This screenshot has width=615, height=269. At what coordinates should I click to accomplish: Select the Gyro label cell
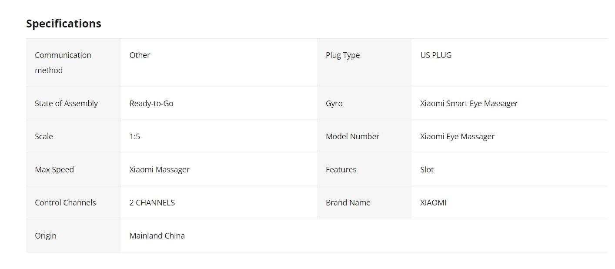(364, 103)
